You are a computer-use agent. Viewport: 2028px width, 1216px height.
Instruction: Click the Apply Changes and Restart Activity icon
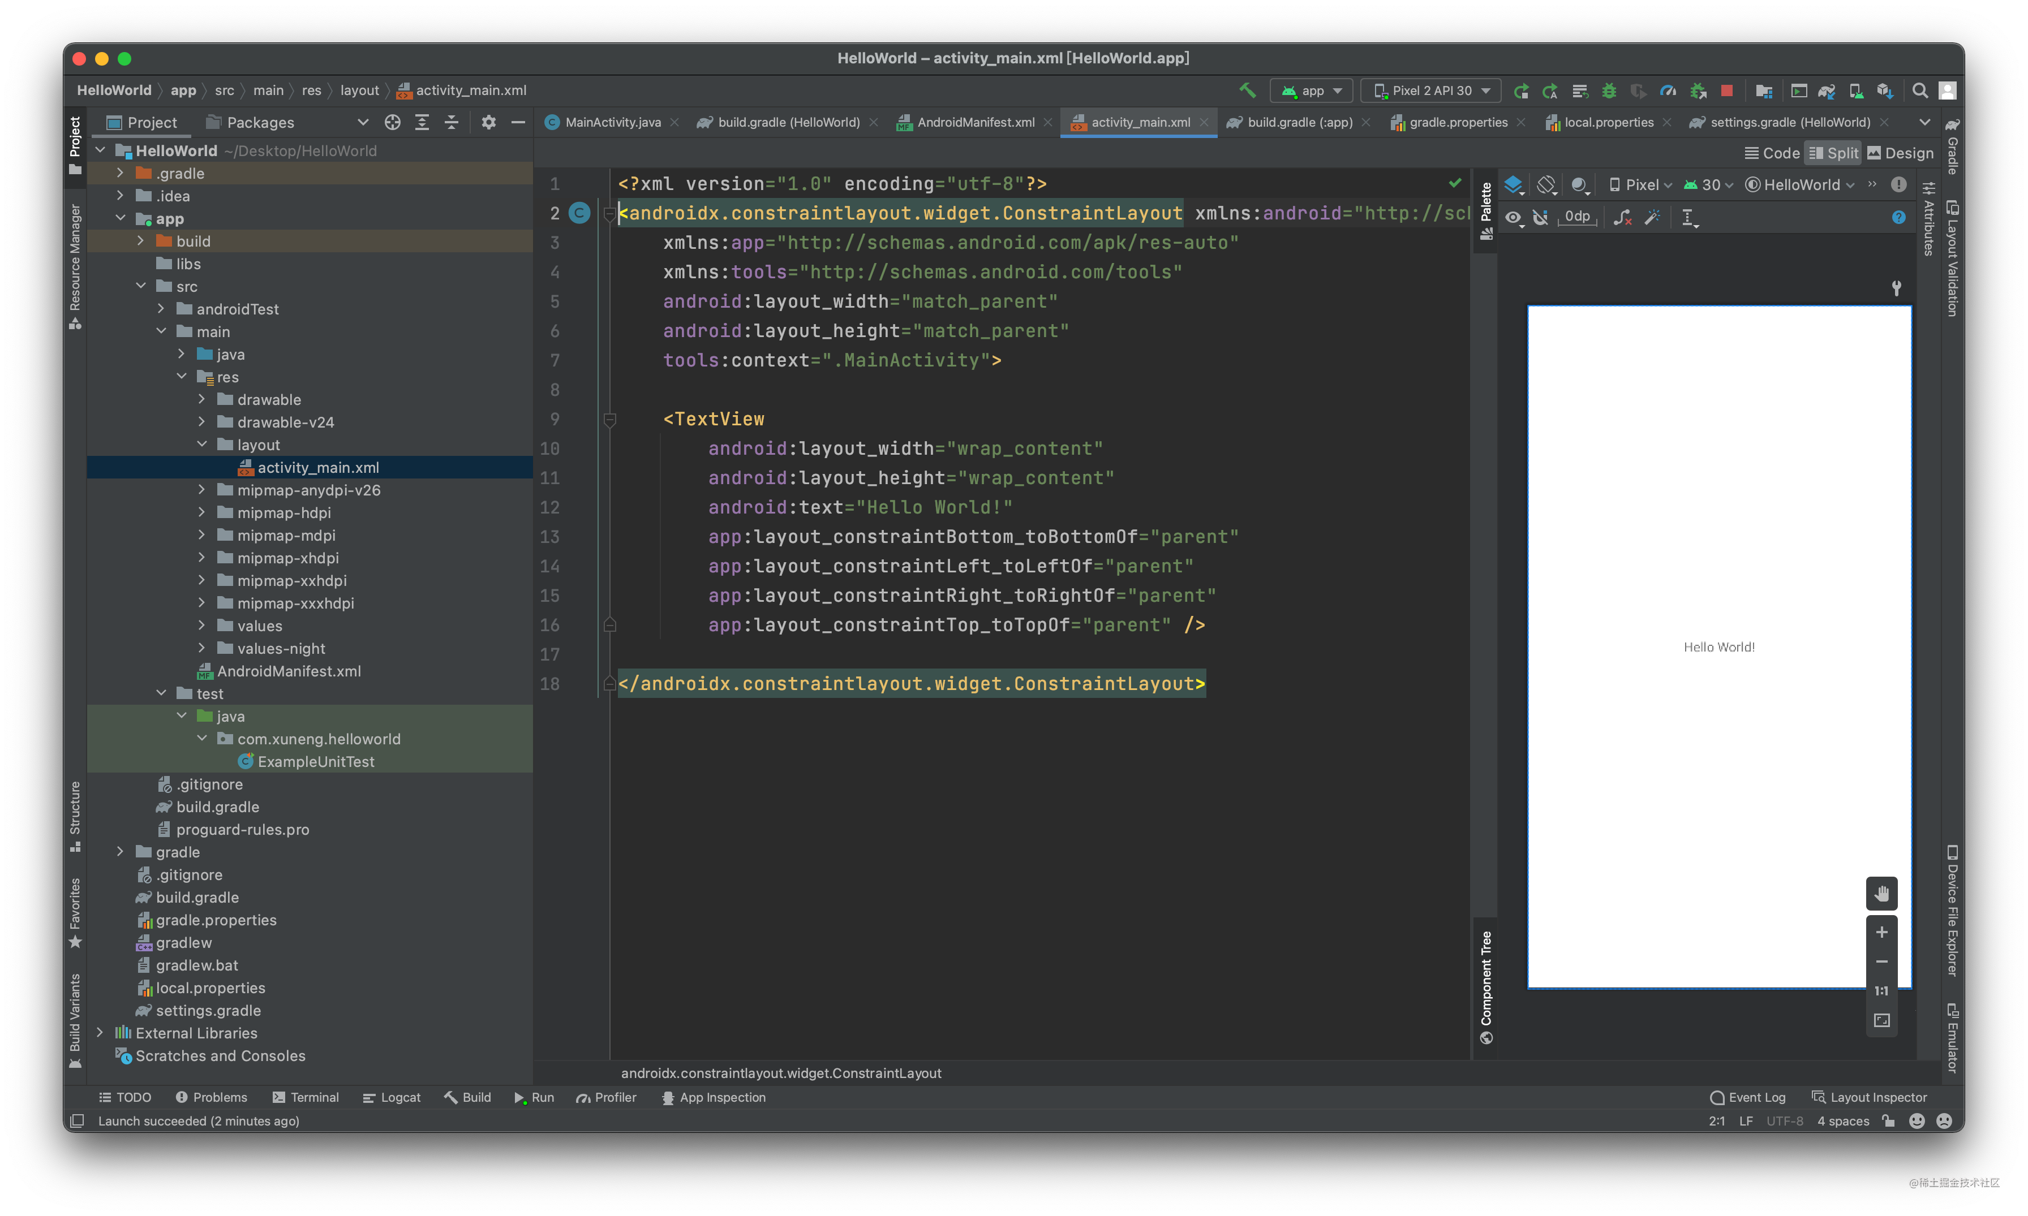(1549, 90)
